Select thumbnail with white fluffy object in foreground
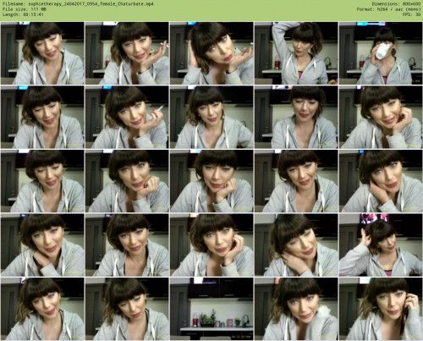The width and height of the screenshot is (423, 341). 296,309
